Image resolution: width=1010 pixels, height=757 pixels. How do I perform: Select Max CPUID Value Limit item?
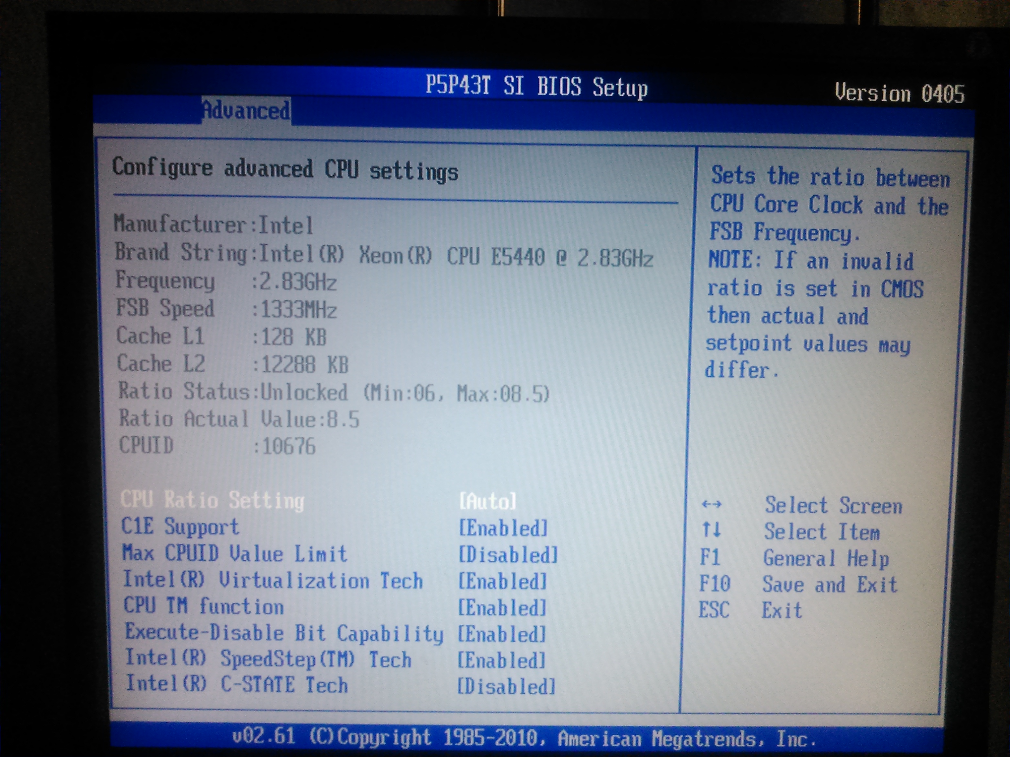pos(235,554)
